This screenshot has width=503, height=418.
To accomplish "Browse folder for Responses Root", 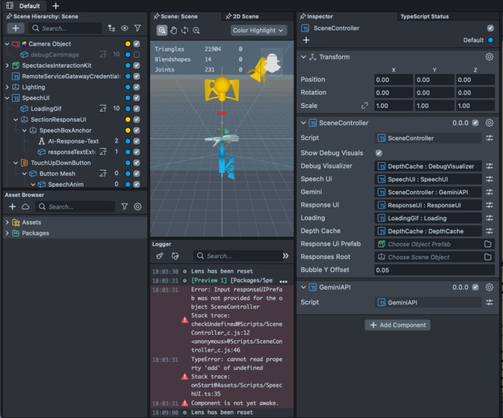I will coord(488,257).
